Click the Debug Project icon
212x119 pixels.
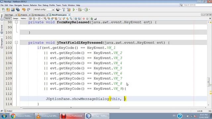tap(80, 10)
